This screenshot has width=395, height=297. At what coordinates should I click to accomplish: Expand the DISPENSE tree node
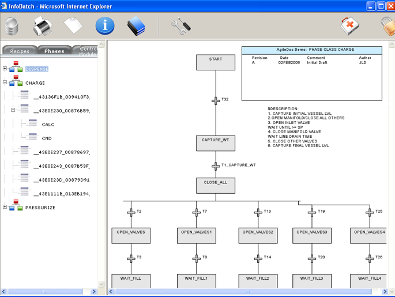[5, 68]
